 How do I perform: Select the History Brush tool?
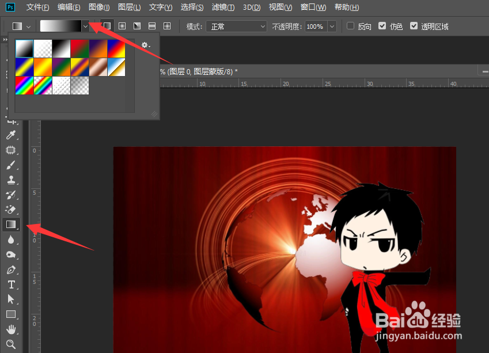(x=11, y=195)
